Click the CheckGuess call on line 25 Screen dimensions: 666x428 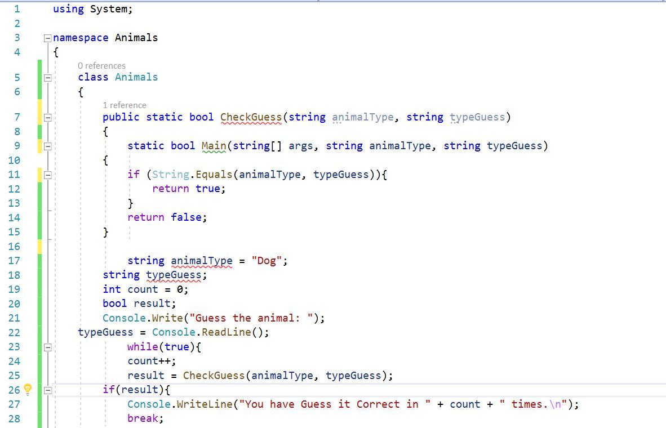(x=214, y=376)
